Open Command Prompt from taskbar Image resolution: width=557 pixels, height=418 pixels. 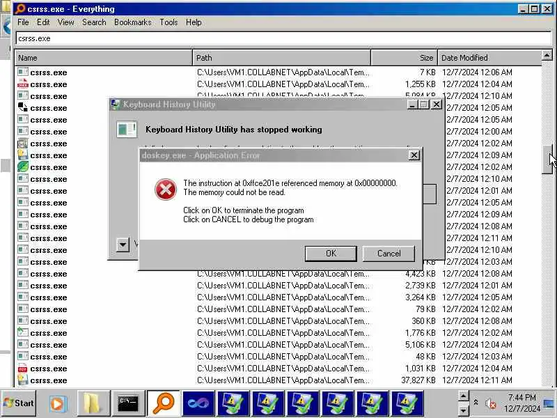[x=128, y=403]
